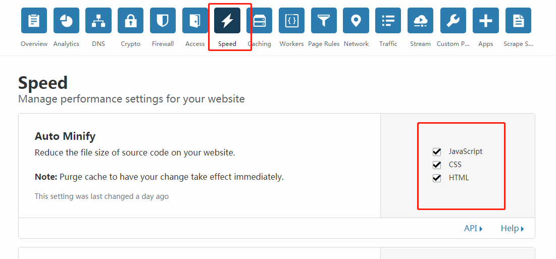
Task: Expand the Help section for Auto Minify
Action: tap(512, 229)
